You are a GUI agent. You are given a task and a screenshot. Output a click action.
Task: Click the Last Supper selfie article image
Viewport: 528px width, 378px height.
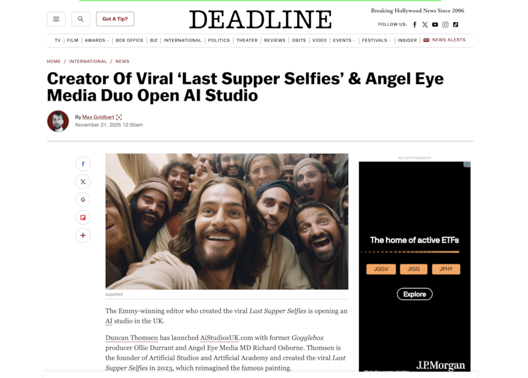click(x=227, y=221)
